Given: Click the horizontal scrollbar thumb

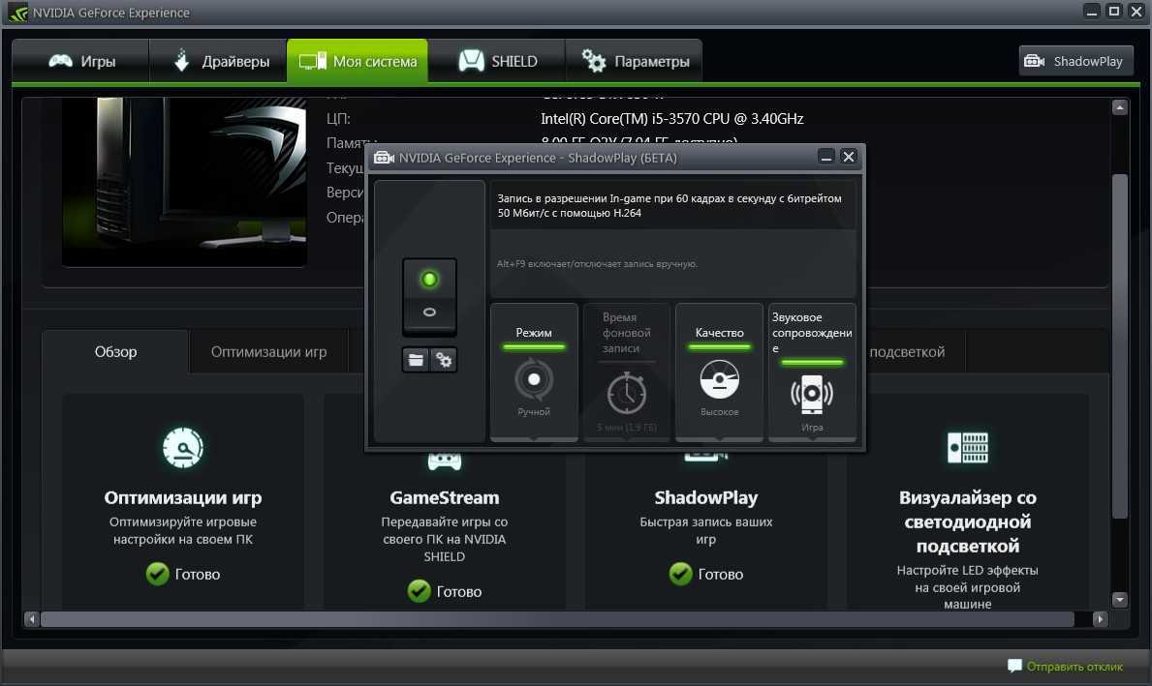Looking at the screenshot, I should pyautogui.click(x=557, y=619).
